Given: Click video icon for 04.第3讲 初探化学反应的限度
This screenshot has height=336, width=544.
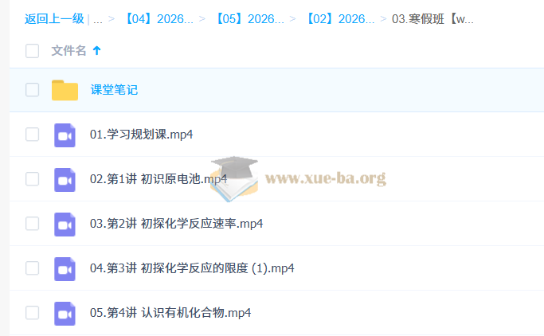Looking at the screenshot, I should point(65,268).
